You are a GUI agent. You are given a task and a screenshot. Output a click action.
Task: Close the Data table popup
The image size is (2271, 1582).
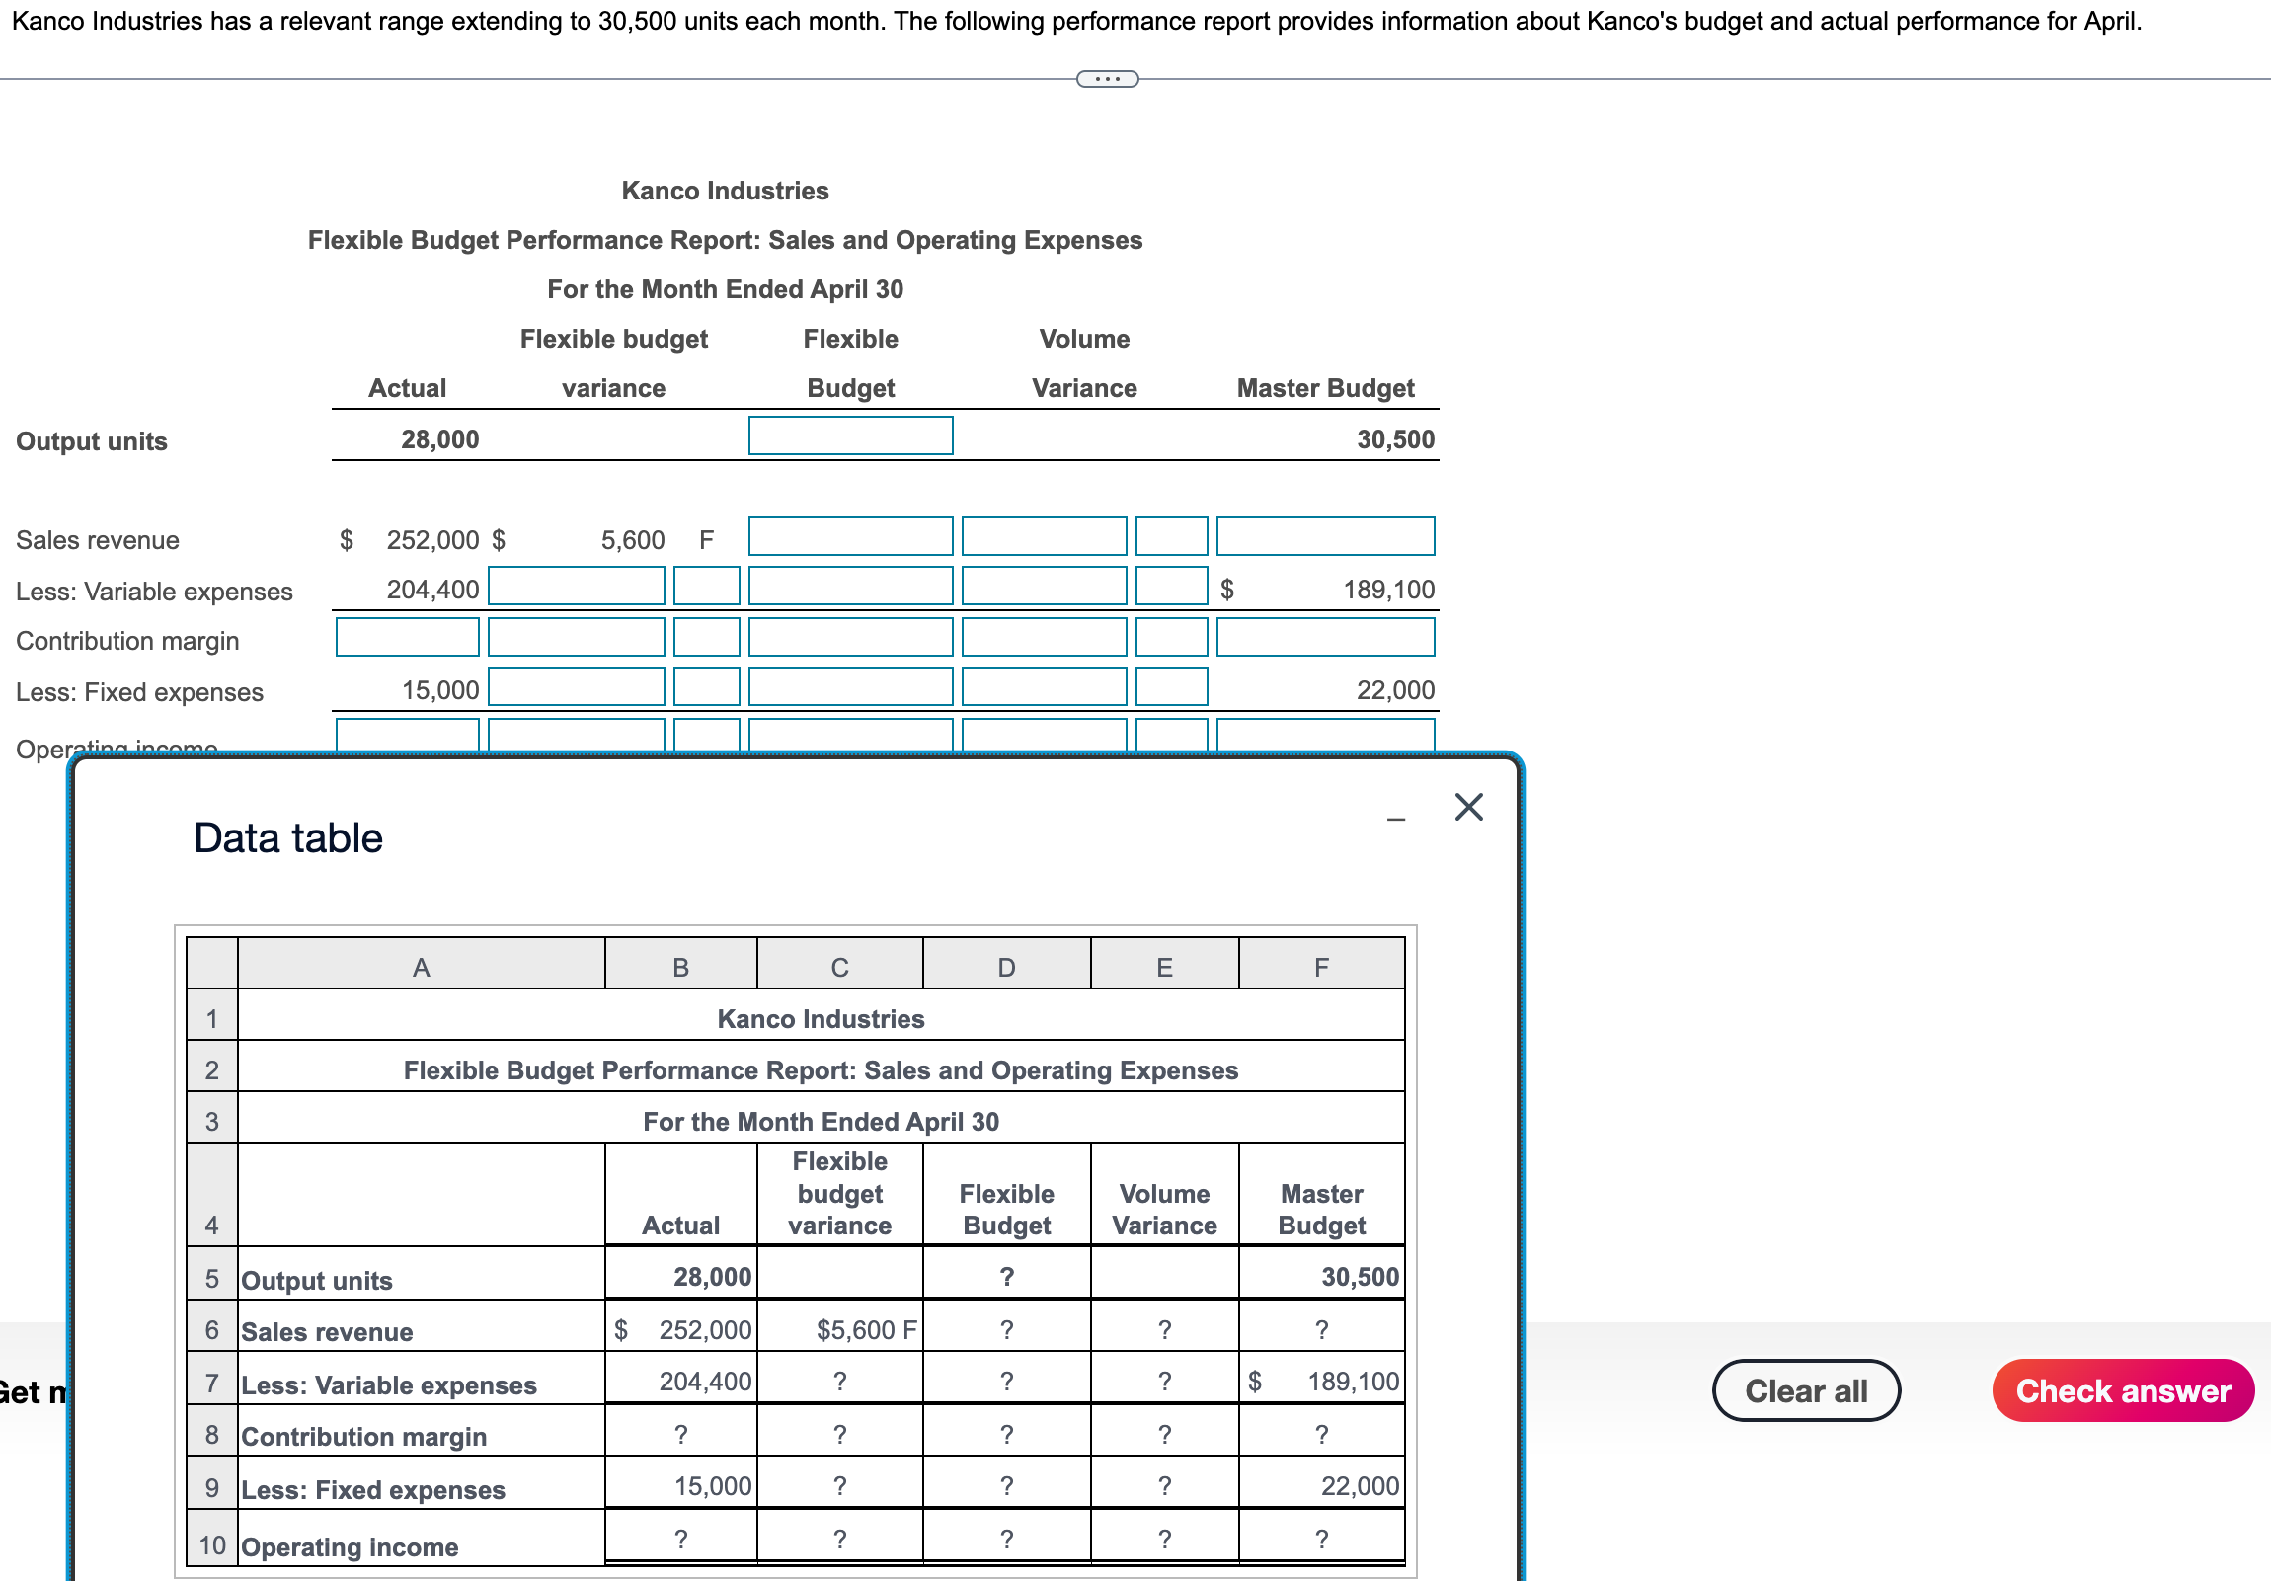point(1468,808)
